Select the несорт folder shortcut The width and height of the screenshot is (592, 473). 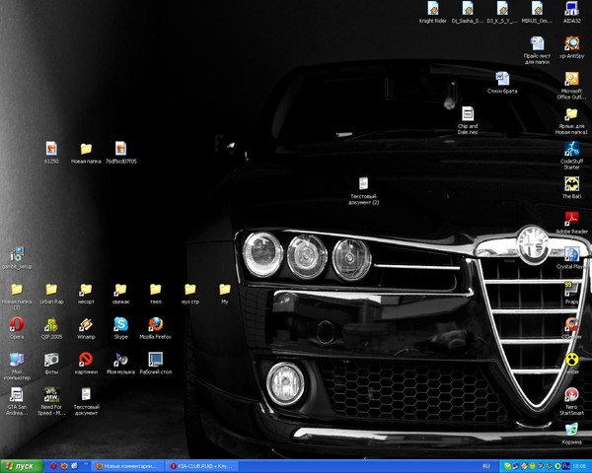tap(86, 290)
